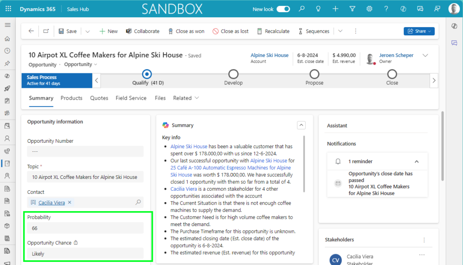Collapse the Sales Process bar left chevron
The width and height of the screenshot is (463, 265).
(97, 81)
